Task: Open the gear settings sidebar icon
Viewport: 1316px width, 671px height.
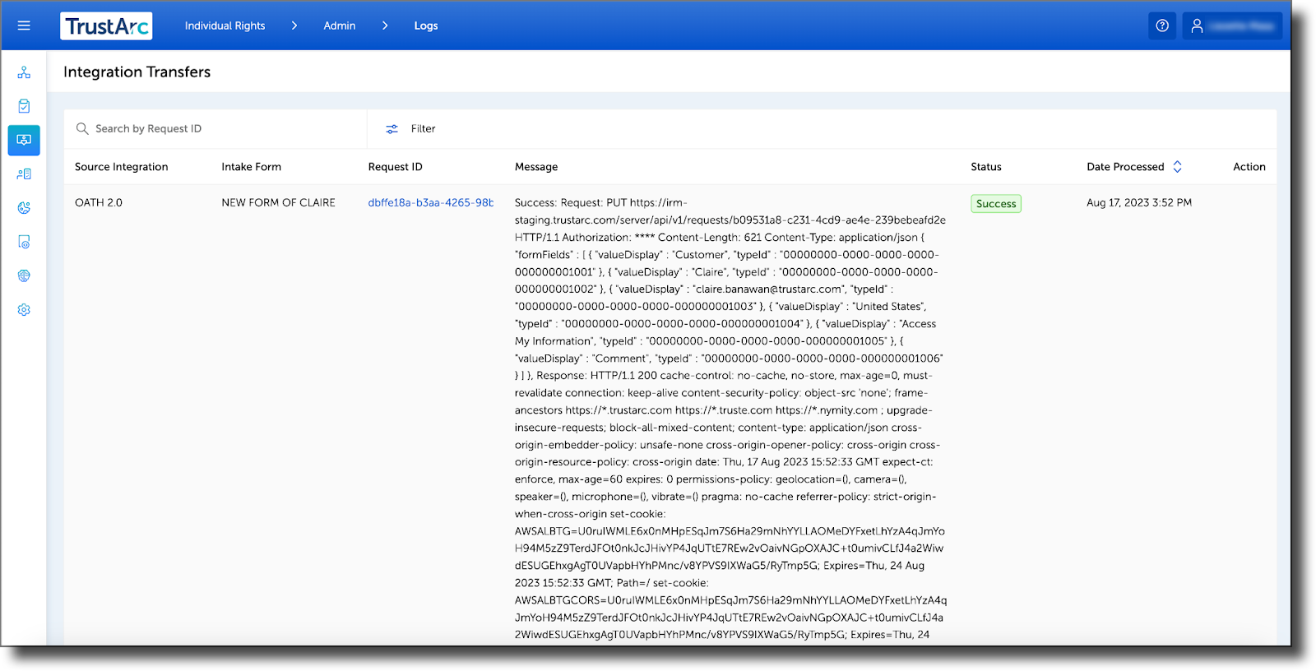Action: pos(24,310)
